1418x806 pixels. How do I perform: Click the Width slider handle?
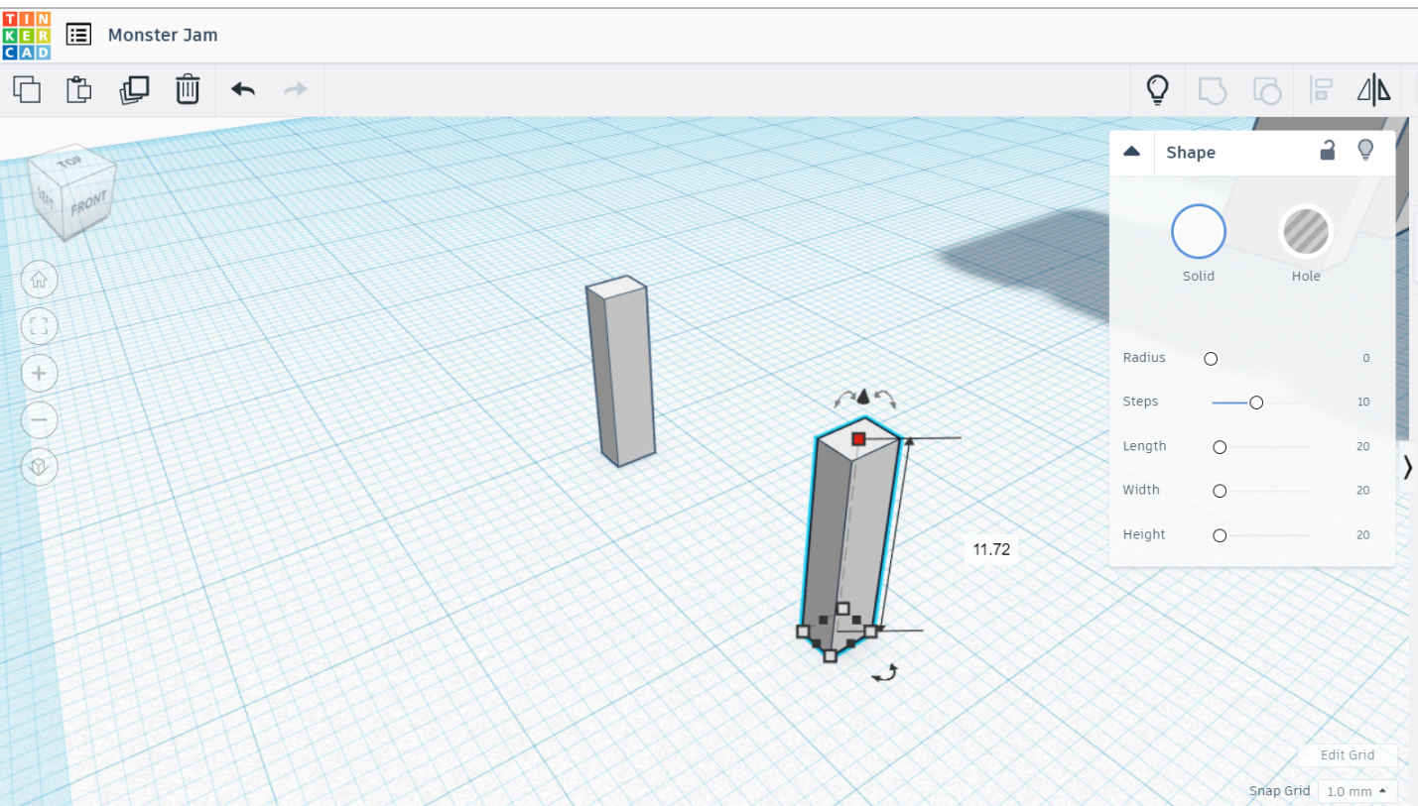click(1220, 491)
